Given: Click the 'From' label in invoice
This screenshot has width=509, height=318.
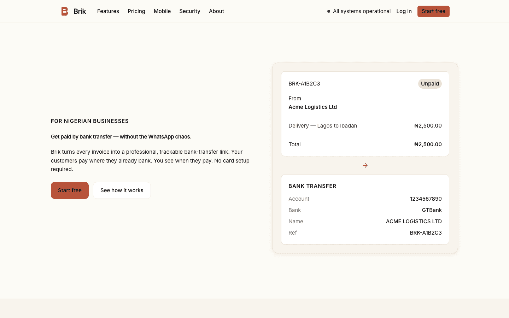Looking at the screenshot, I should (295, 99).
